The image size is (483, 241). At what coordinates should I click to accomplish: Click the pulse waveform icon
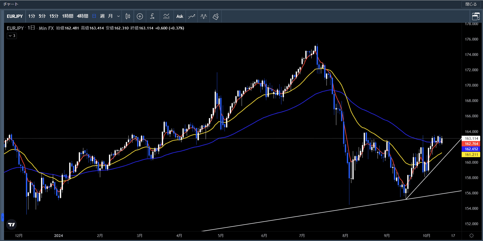click(x=204, y=16)
